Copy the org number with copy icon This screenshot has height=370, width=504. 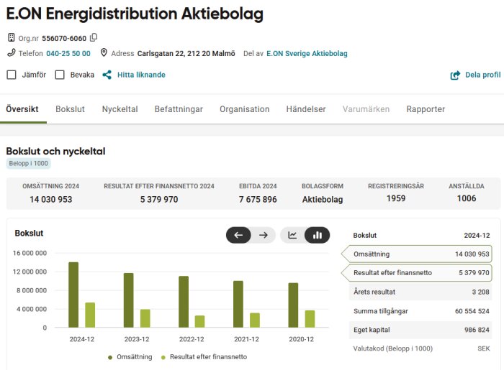(94, 37)
